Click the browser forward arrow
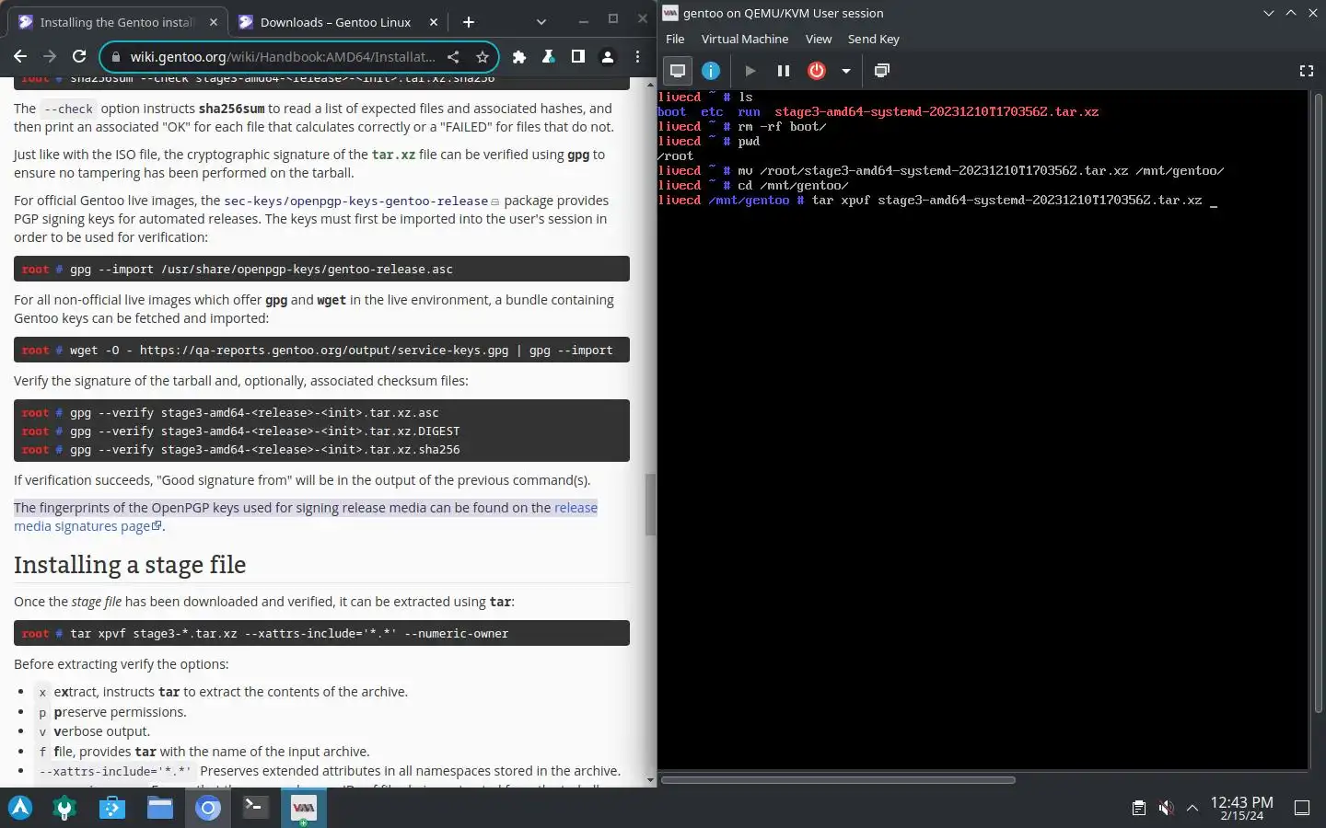The height and width of the screenshot is (828, 1326). pos(50,57)
